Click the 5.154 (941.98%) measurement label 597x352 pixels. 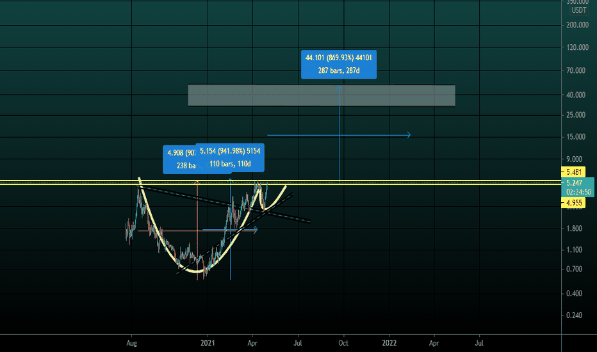tap(230, 157)
